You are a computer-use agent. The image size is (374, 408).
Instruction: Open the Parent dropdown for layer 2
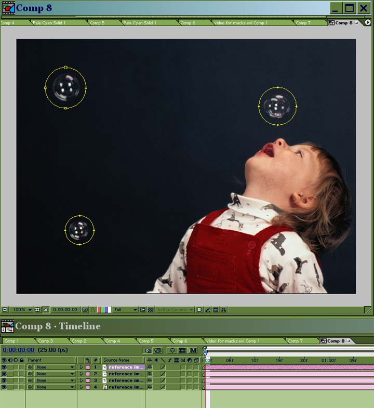[x=55, y=374]
